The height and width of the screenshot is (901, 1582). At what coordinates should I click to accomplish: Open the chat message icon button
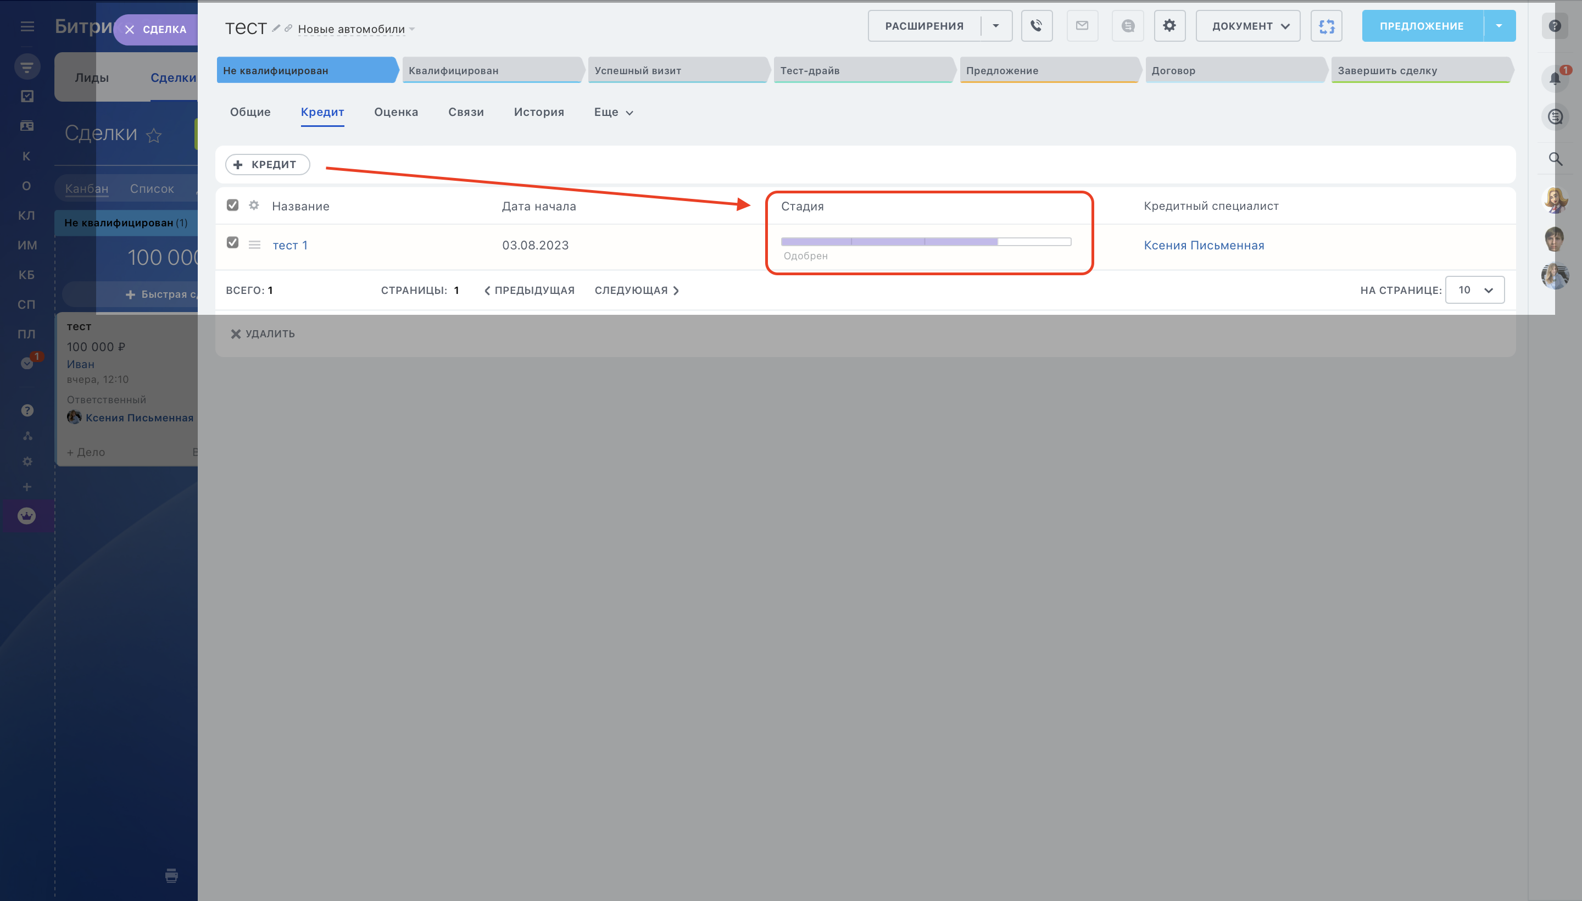[x=1128, y=26]
